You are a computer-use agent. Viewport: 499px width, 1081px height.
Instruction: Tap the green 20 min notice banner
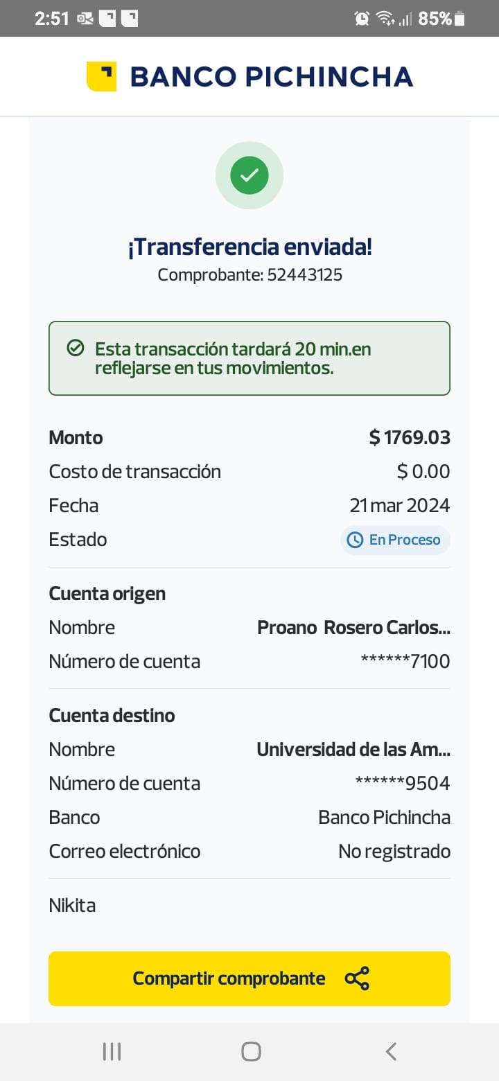click(249, 358)
